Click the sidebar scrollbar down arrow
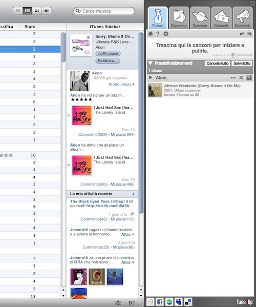 [x=141, y=295]
